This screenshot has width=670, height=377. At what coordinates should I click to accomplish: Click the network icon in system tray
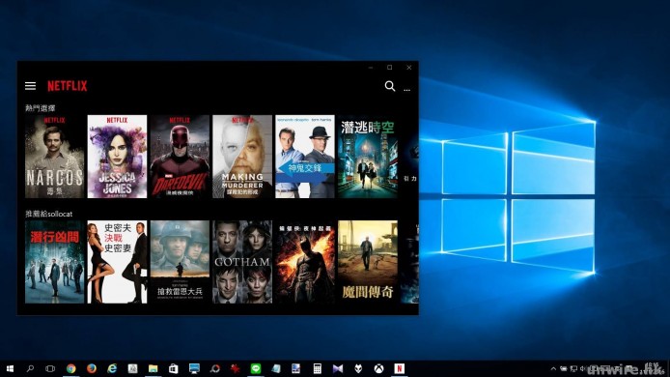pos(573,368)
